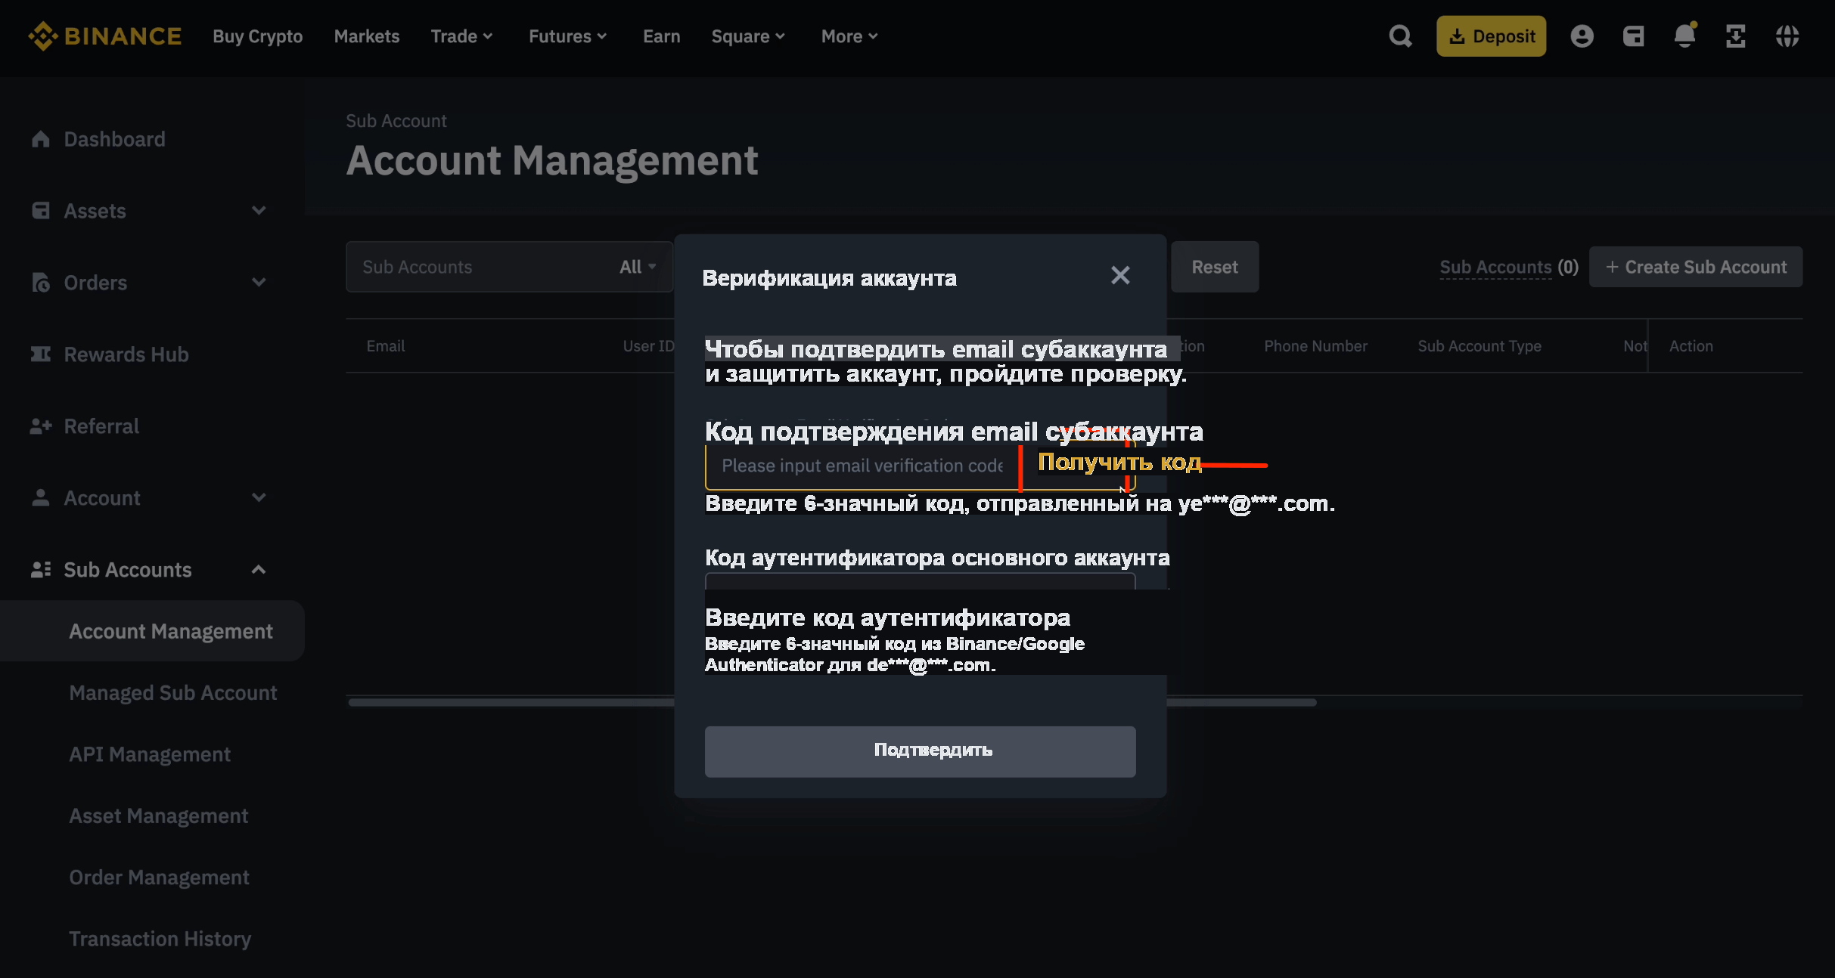Open the Square dropdown menu
The width and height of the screenshot is (1835, 978).
(749, 36)
